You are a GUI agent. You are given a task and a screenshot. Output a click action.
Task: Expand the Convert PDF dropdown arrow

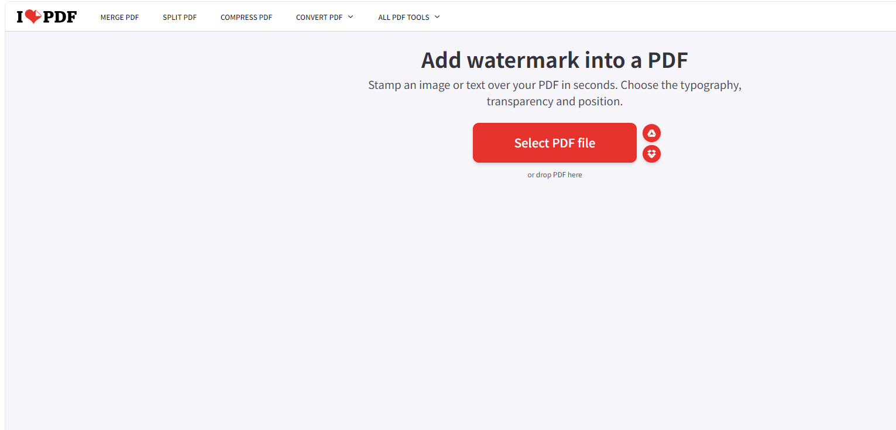point(351,17)
